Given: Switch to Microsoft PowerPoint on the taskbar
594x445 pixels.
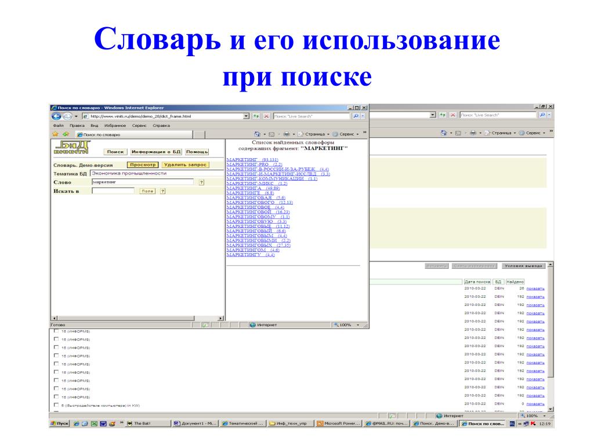Looking at the screenshot, I should tap(339, 424).
